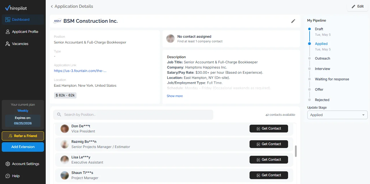Select the Waiting for response stage
Screen dimensions: 370x184
332,79
